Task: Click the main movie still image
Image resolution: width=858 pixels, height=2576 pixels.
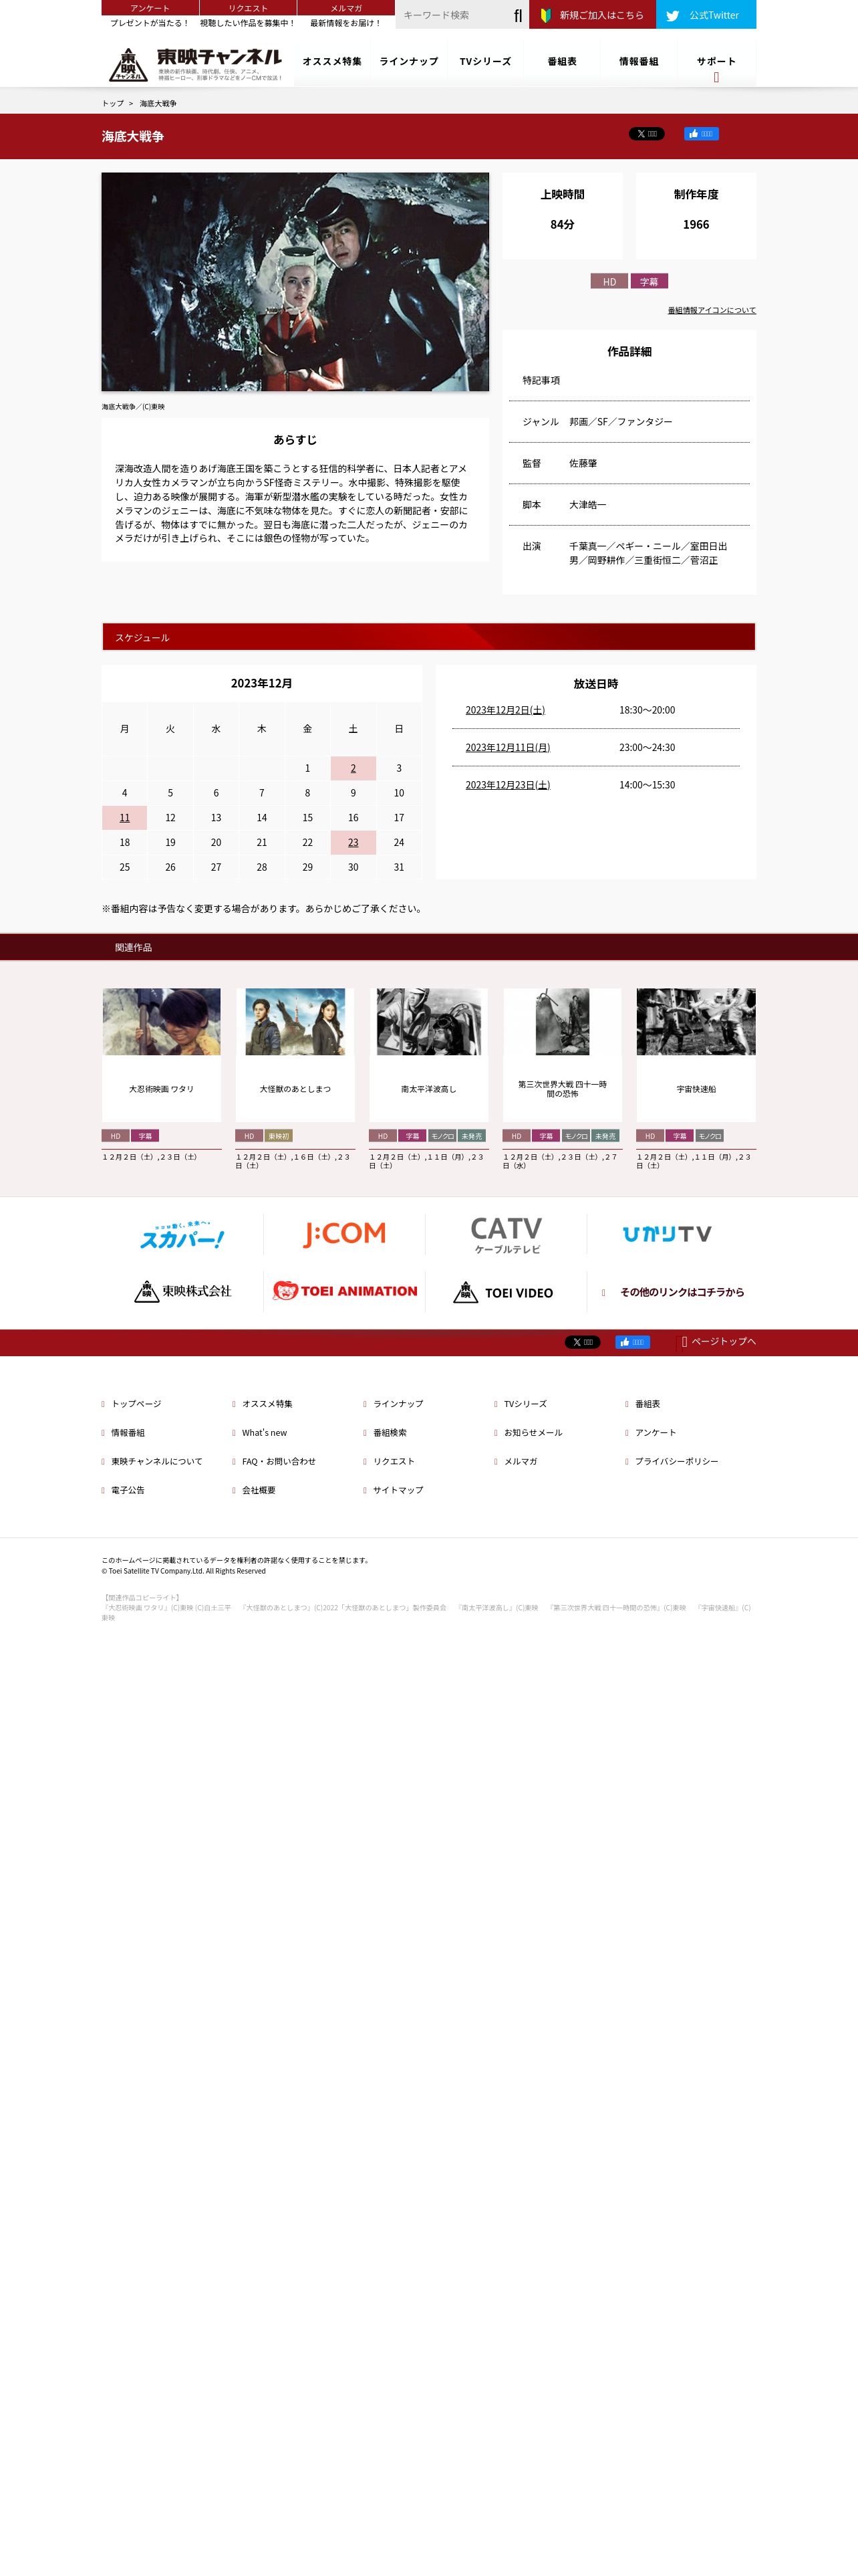Action: click(295, 282)
